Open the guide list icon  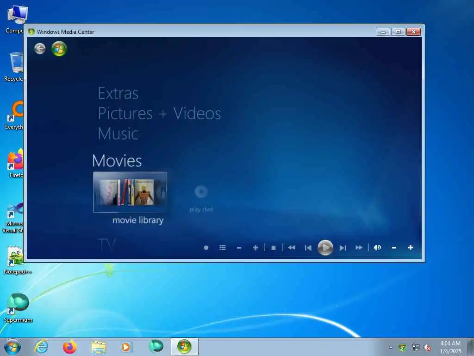point(223,248)
